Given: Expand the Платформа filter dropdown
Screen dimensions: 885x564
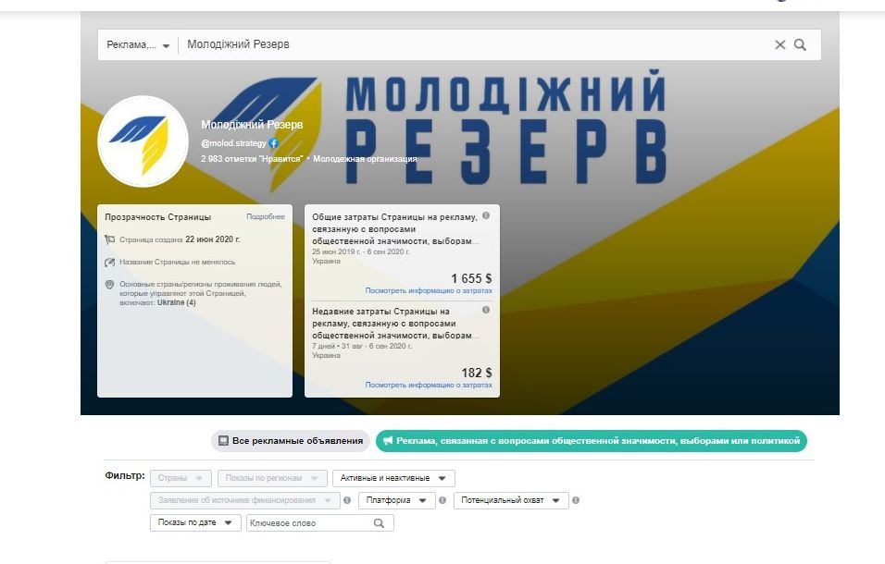Looking at the screenshot, I should (x=396, y=500).
